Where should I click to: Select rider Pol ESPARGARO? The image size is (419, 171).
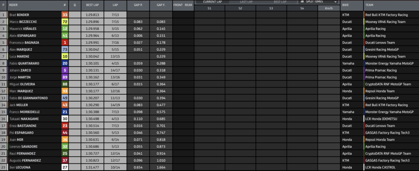click(21, 133)
